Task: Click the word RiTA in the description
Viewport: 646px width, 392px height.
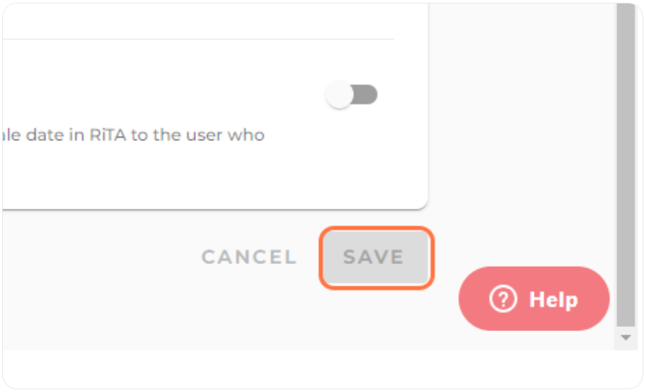Action: 107,135
